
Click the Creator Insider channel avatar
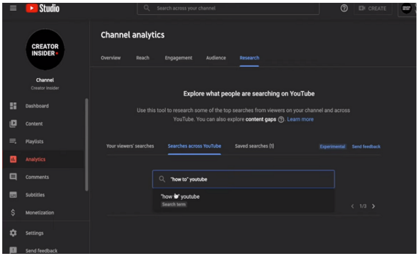pyautogui.click(x=45, y=49)
